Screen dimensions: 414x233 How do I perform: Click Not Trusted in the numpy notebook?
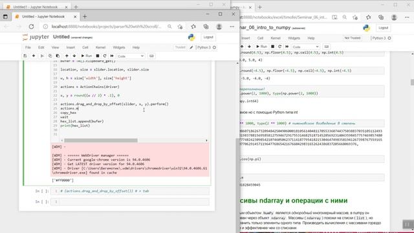click(x=352, y=38)
